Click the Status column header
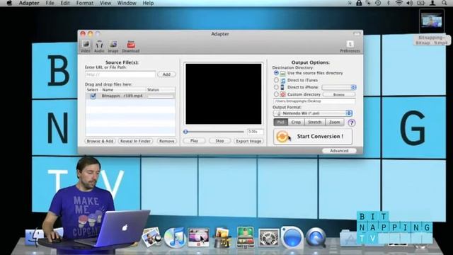The width and height of the screenshot is (453, 255). [161, 90]
